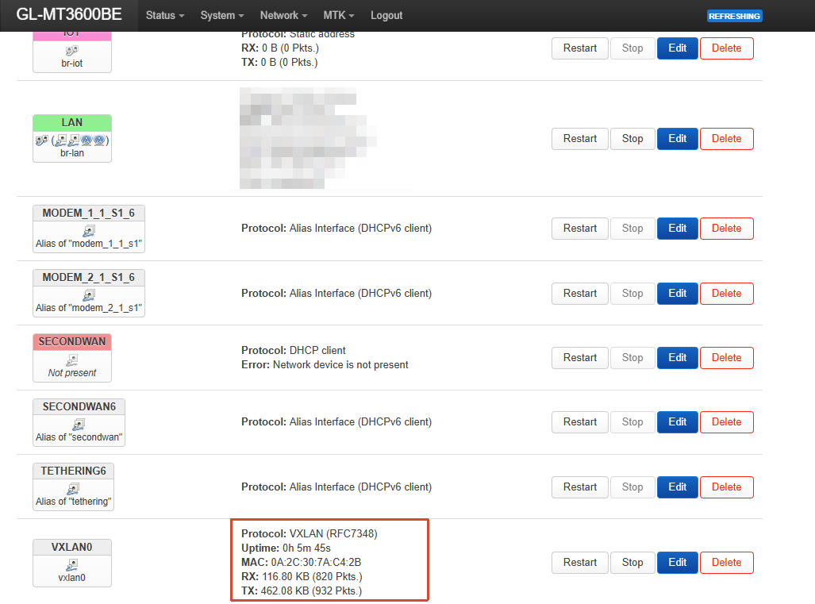Screen dimensions: 815x604
Task: Edit the SECONDWAN interface
Action: click(x=677, y=358)
